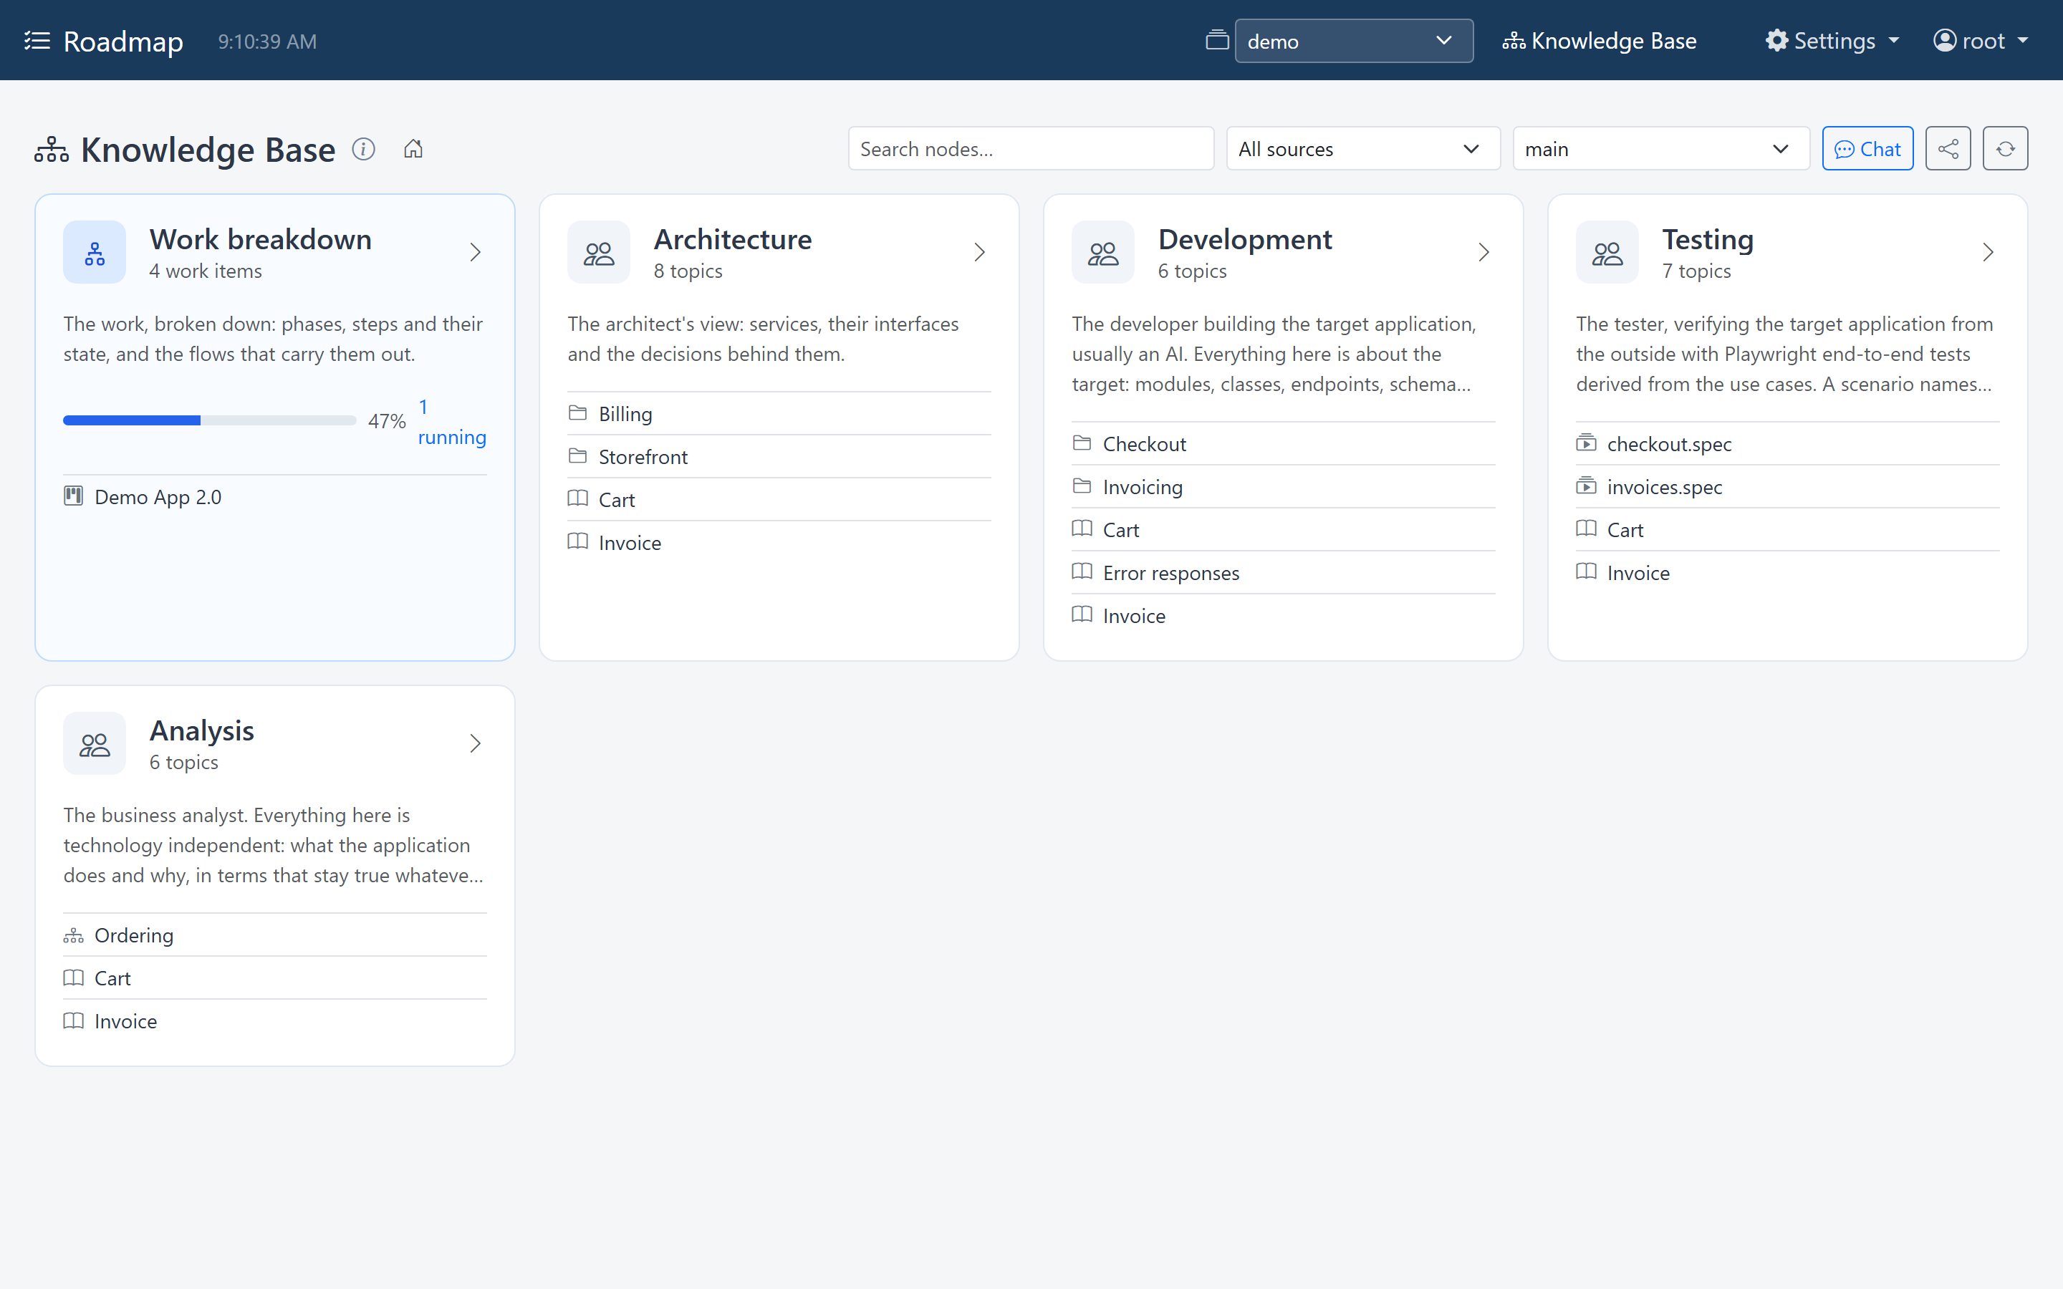Click the share graph icon button
This screenshot has width=2063, height=1289.
tap(1948, 149)
